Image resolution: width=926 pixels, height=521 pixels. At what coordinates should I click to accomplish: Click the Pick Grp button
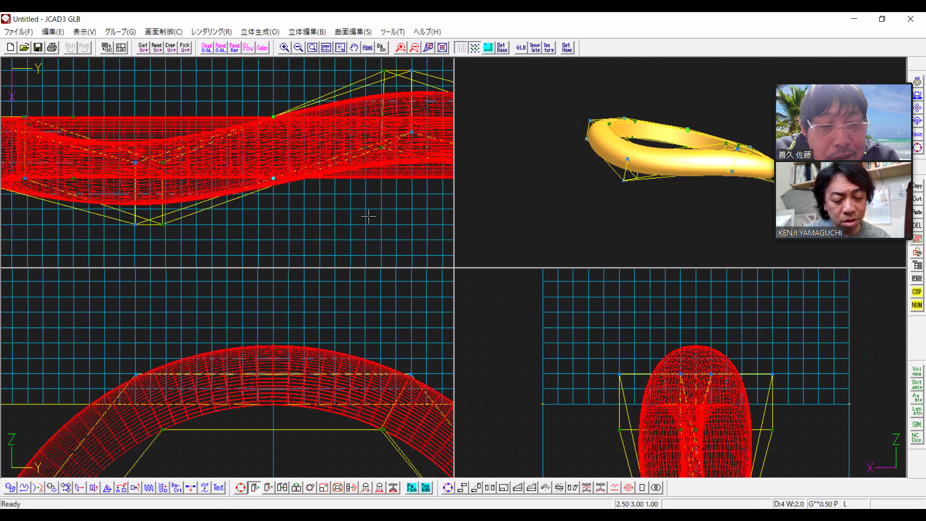185,47
